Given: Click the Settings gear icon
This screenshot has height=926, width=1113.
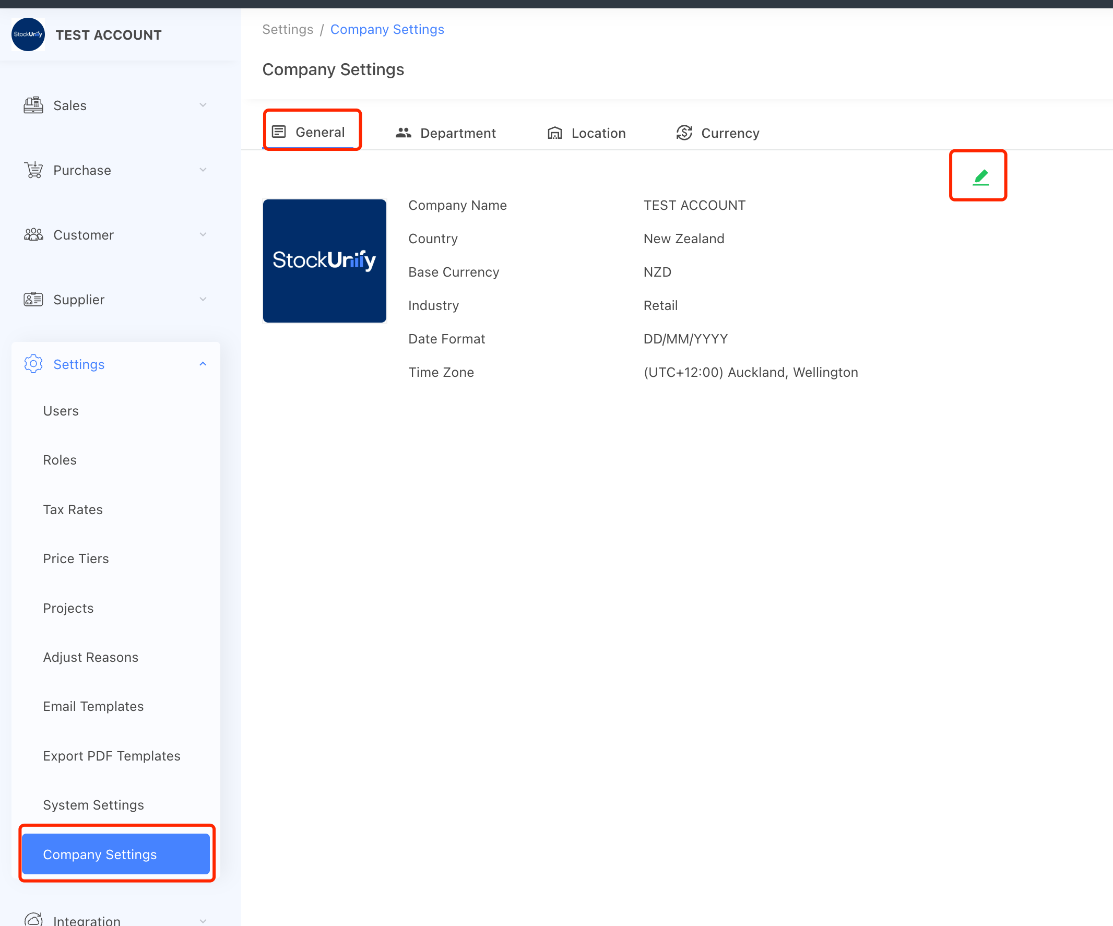Looking at the screenshot, I should point(33,364).
